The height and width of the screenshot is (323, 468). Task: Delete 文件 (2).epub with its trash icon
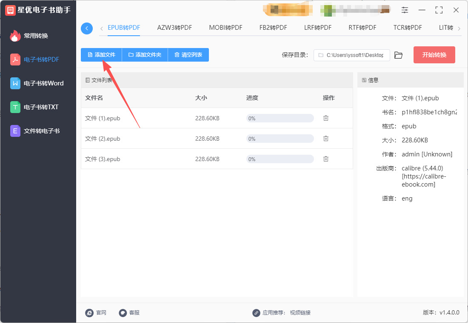[x=326, y=139]
